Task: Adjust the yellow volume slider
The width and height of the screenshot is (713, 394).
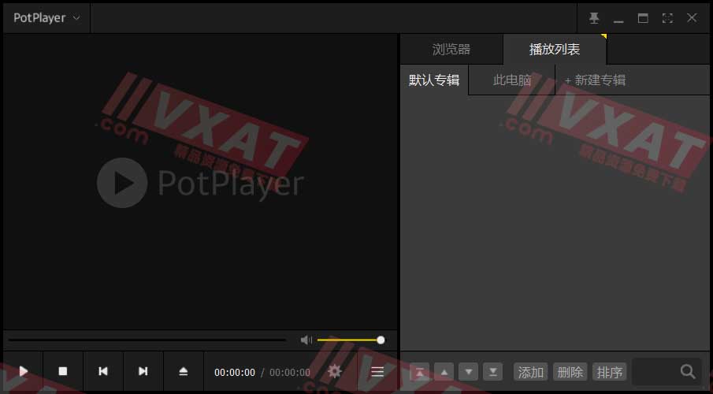Action: click(351, 340)
